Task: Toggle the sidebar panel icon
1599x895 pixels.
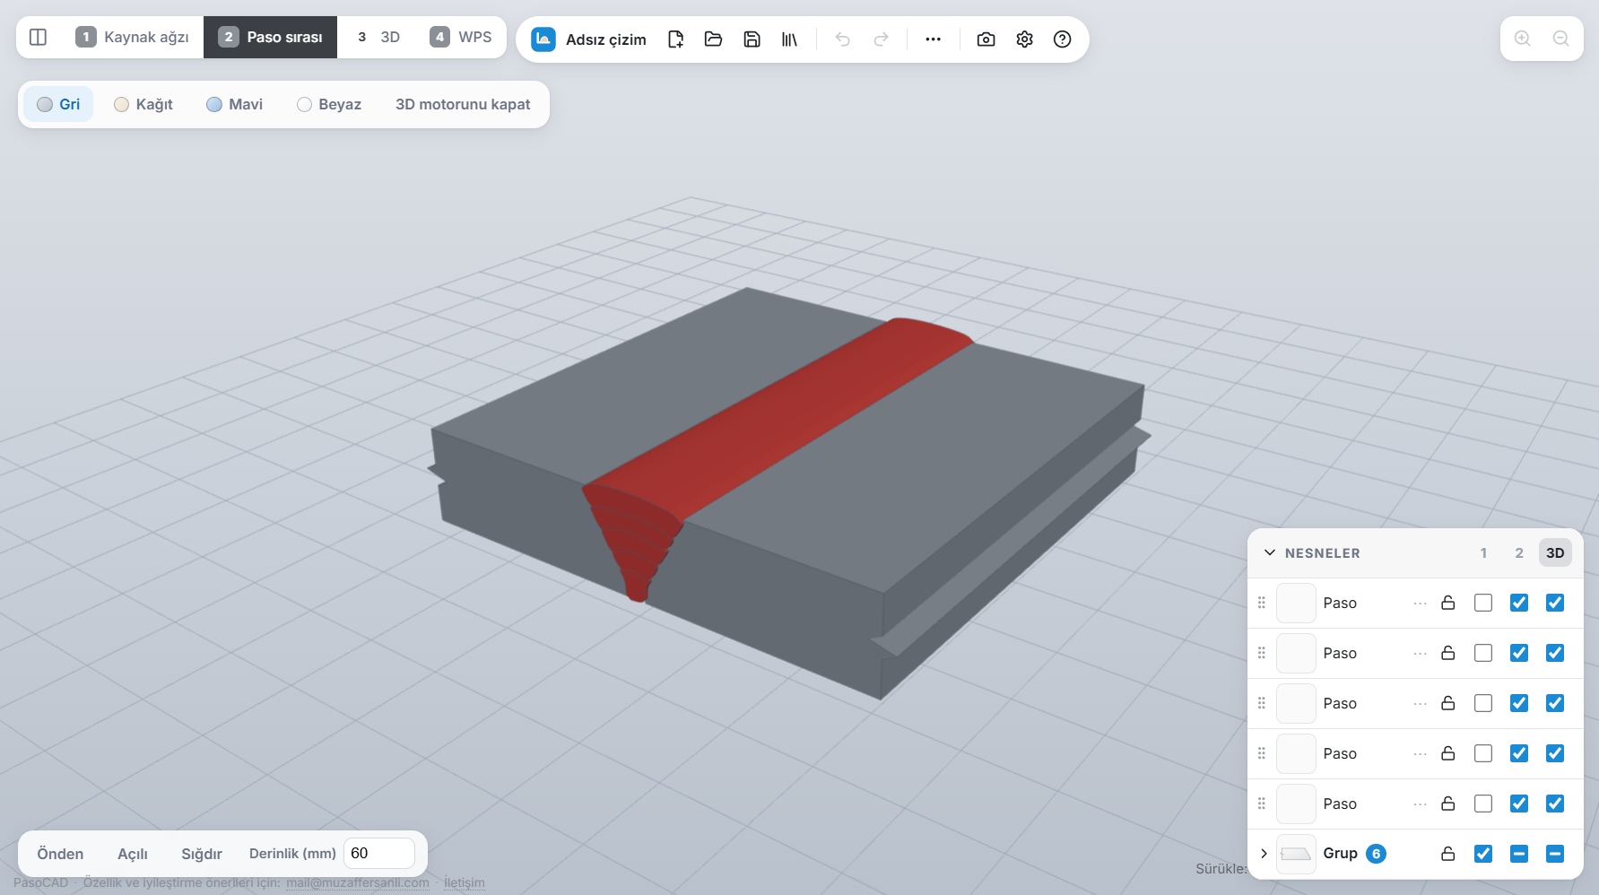Action: [x=38, y=37]
